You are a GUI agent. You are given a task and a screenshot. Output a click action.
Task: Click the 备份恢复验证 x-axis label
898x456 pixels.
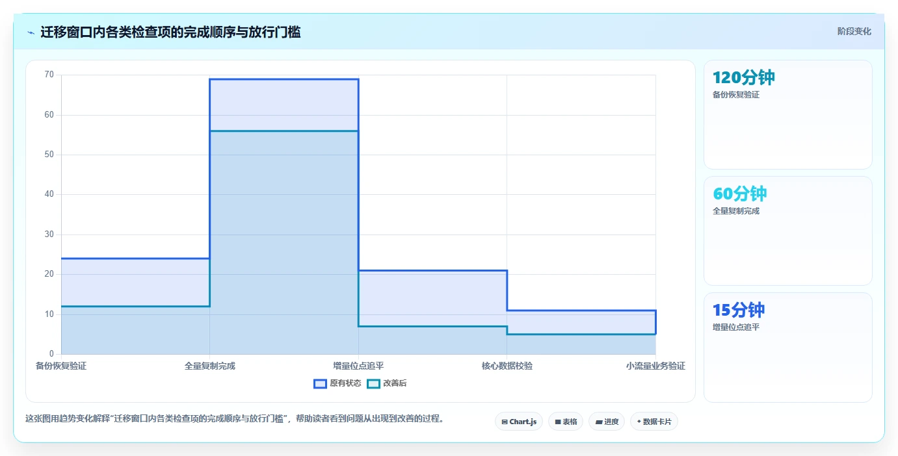61,366
